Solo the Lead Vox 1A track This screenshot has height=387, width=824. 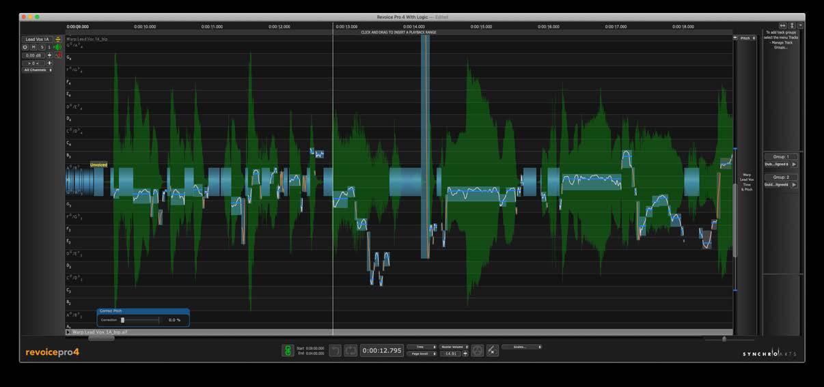click(42, 47)
